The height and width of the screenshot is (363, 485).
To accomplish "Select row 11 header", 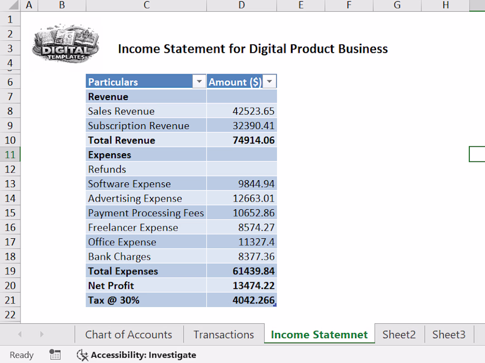I will pos(10,155).
